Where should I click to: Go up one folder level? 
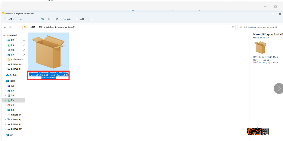19,27
